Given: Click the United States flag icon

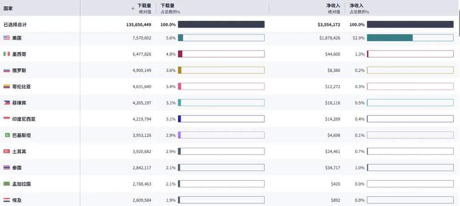Looking at the screenshot, I should point(6,38).
